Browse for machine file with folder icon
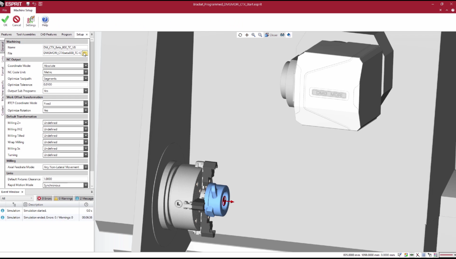456x259 pixels. tap(85, 53)
